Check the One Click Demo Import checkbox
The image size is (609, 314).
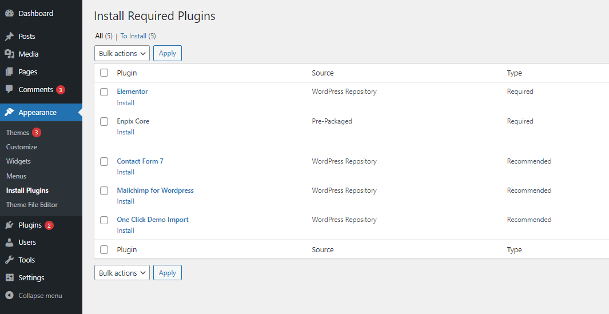(x=104, y=220)
